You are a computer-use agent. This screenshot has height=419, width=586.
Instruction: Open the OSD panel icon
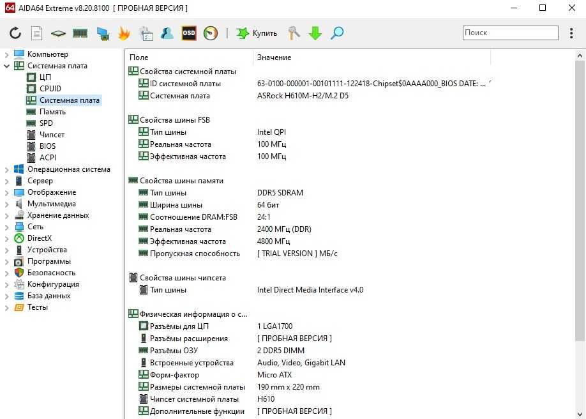(x=189, y=33)
